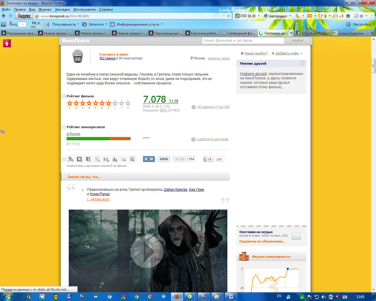Send the film link by email icon

tap(123, 159)
